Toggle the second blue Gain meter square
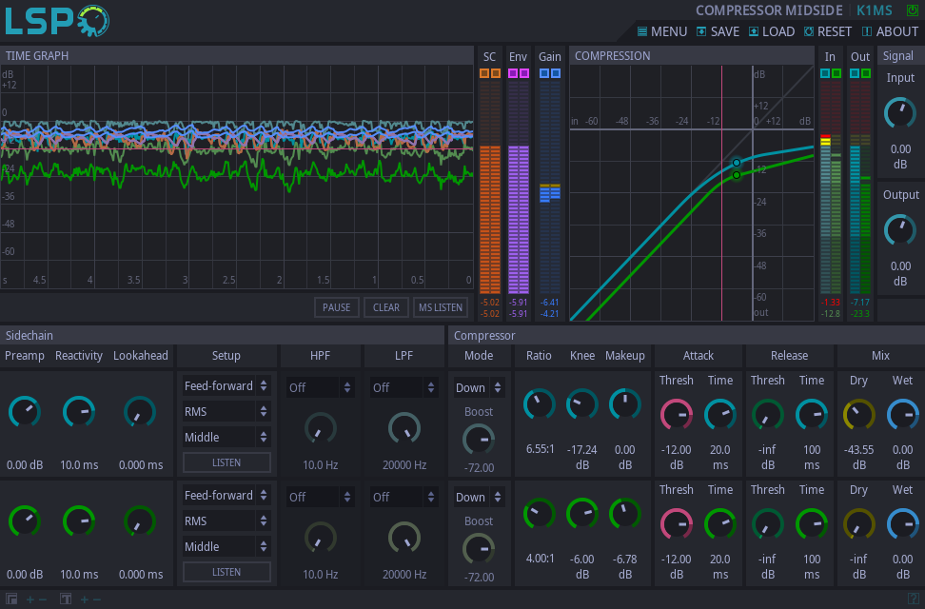This screenshot has height=609, width=925. click(555, 73)
